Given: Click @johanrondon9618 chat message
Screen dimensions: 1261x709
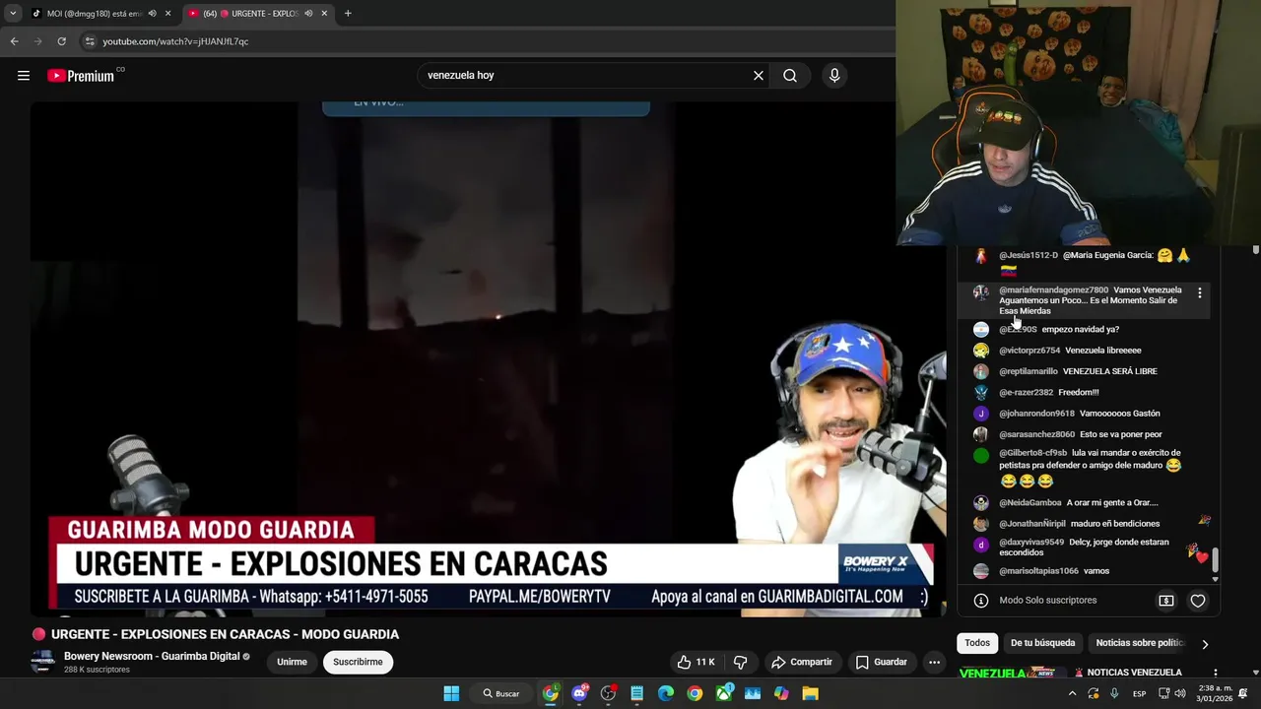Looking at the screenshot, I should tap(1080, 414).
